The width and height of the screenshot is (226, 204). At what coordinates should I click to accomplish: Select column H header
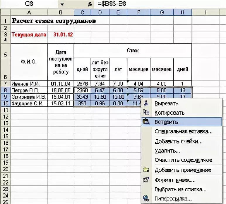tap(183, 12)
